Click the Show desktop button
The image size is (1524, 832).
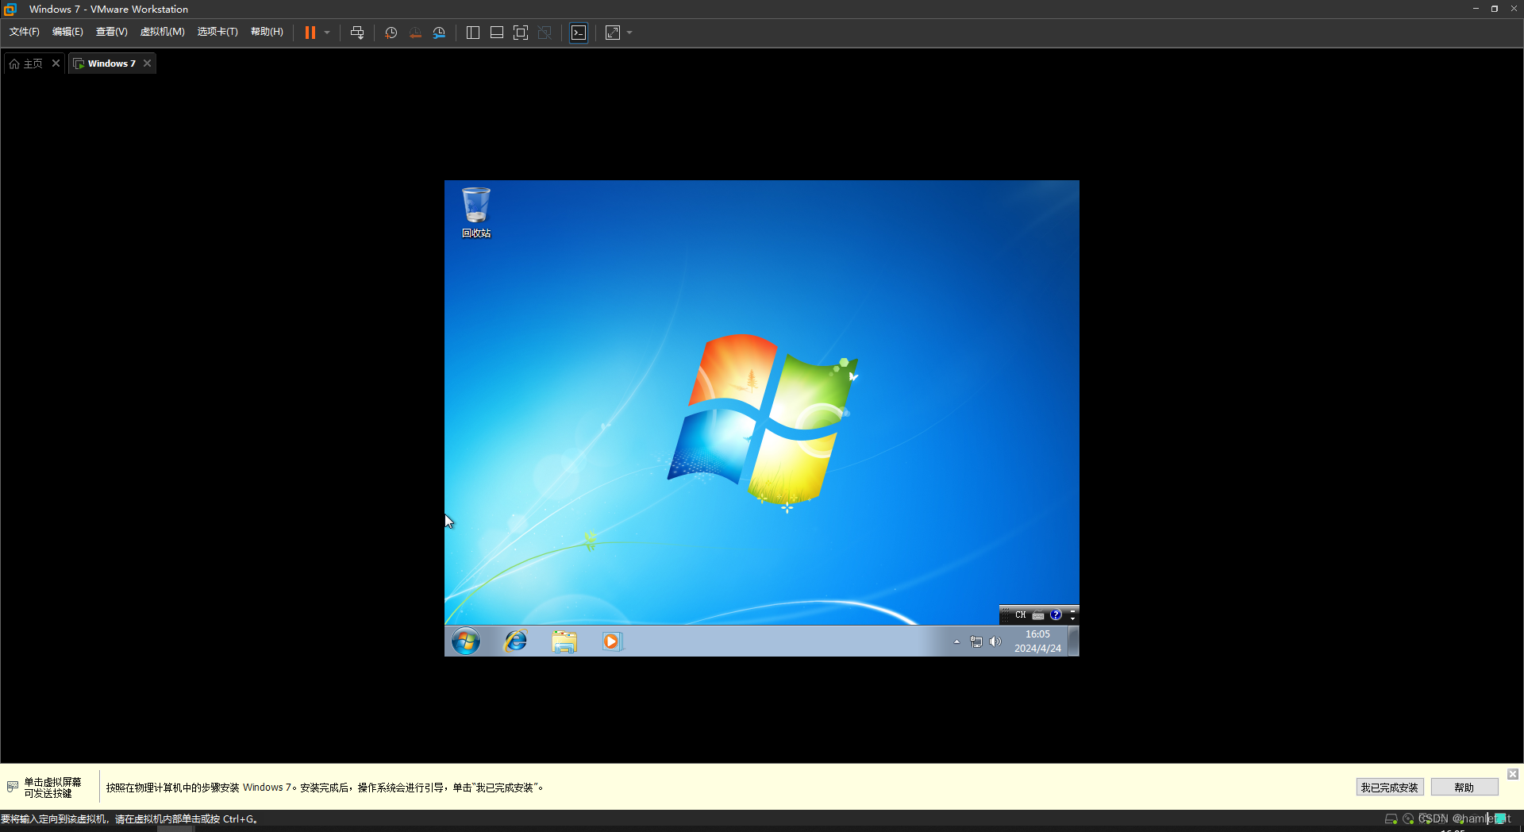(x=1074, y=641)
